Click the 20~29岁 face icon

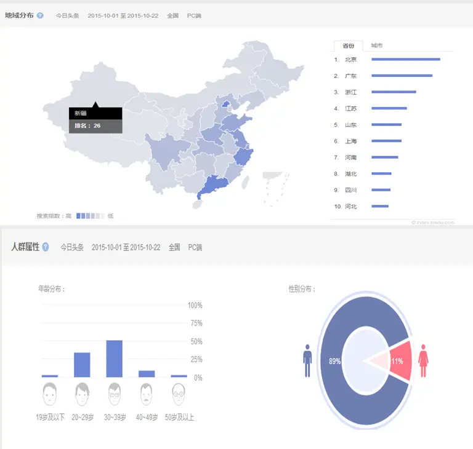[82, 394]
